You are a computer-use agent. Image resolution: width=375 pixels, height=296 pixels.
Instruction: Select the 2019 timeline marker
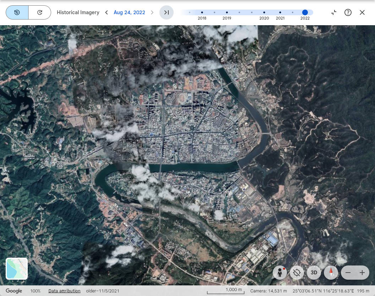tap(227, 12)
